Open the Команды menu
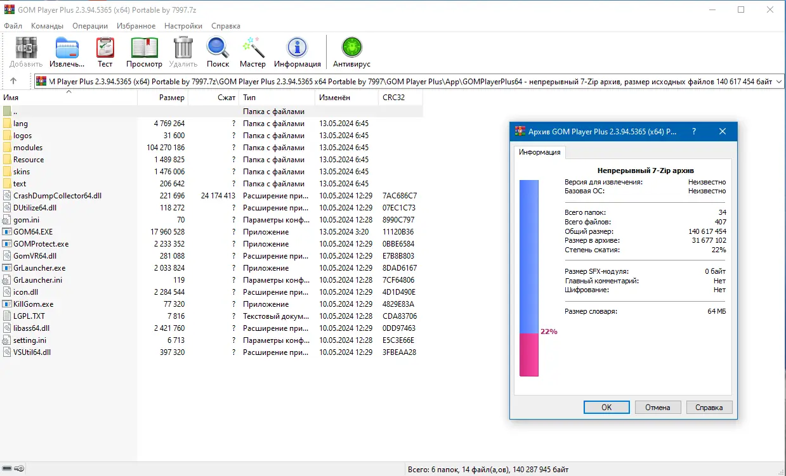786x476 pixels. point(47,26)
